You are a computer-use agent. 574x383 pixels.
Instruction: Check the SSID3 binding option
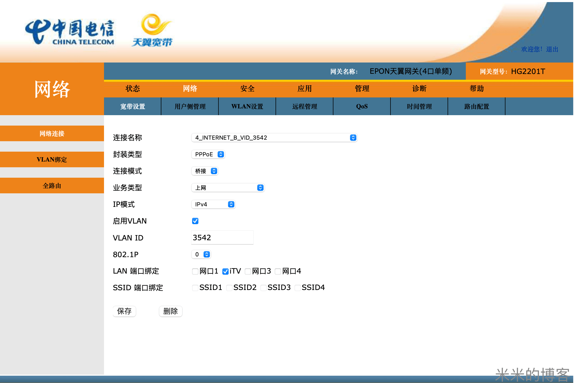[x=264, y=288]
